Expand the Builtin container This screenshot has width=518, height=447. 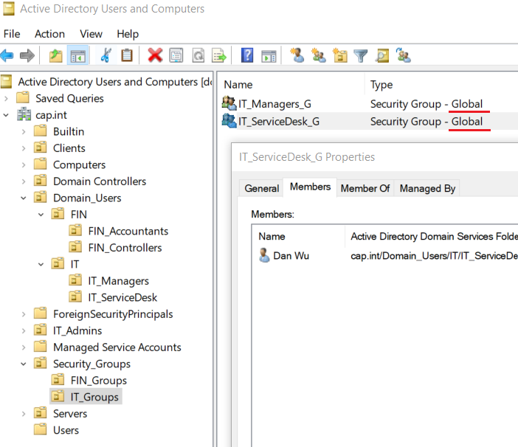24,131
